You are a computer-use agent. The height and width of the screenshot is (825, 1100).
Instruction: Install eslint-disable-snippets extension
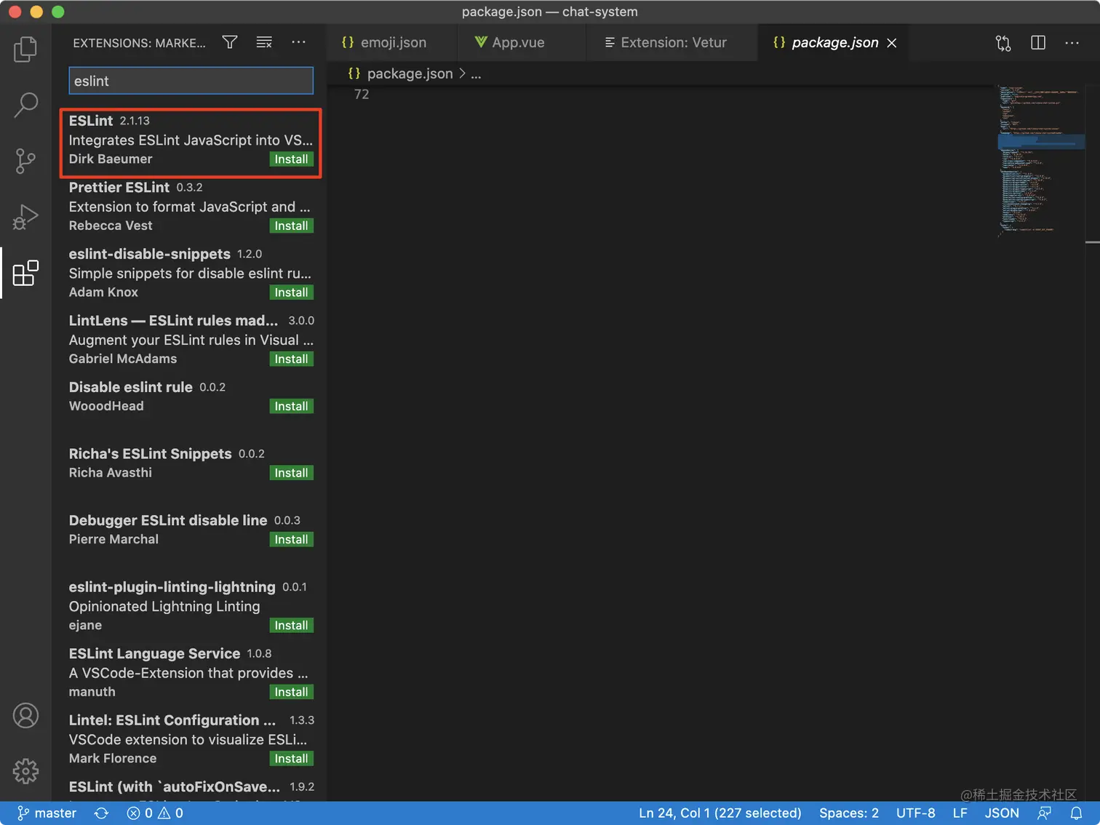(x=291, y=292)
